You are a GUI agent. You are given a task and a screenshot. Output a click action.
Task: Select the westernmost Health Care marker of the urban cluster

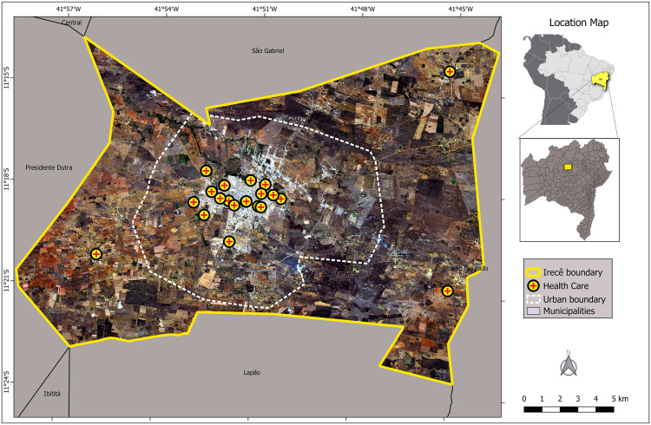(x=194, y=203)
